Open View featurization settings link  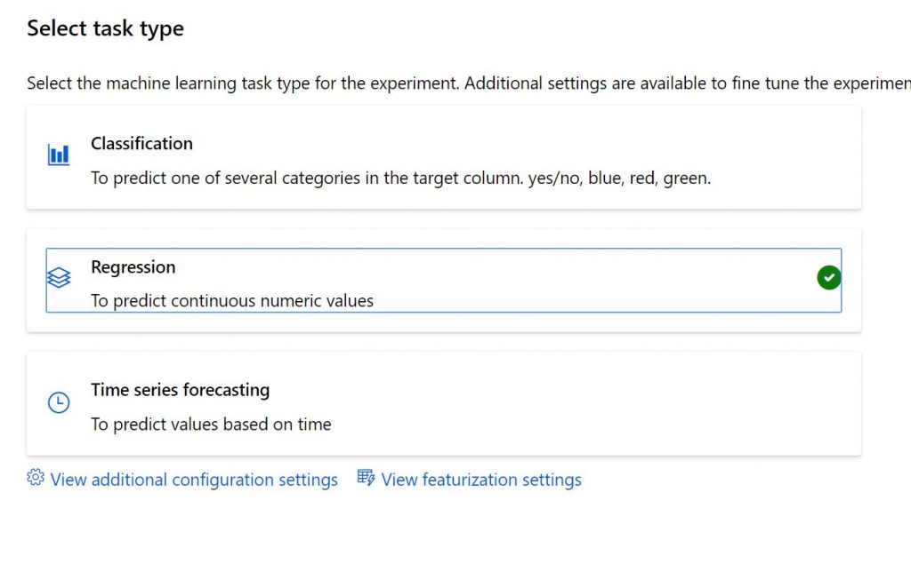pos(481,480)
